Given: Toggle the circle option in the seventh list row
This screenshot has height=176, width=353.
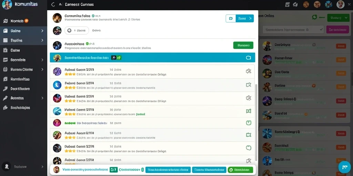Looking at the screenshot, I should tap(248, 148).
